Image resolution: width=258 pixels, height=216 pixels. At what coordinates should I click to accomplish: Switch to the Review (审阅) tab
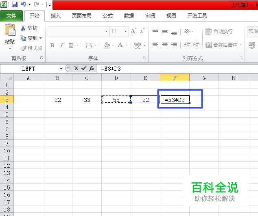tap(150, 16)
